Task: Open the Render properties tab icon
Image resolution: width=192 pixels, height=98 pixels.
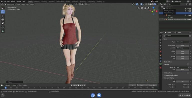Action: [x=160, y=40]
